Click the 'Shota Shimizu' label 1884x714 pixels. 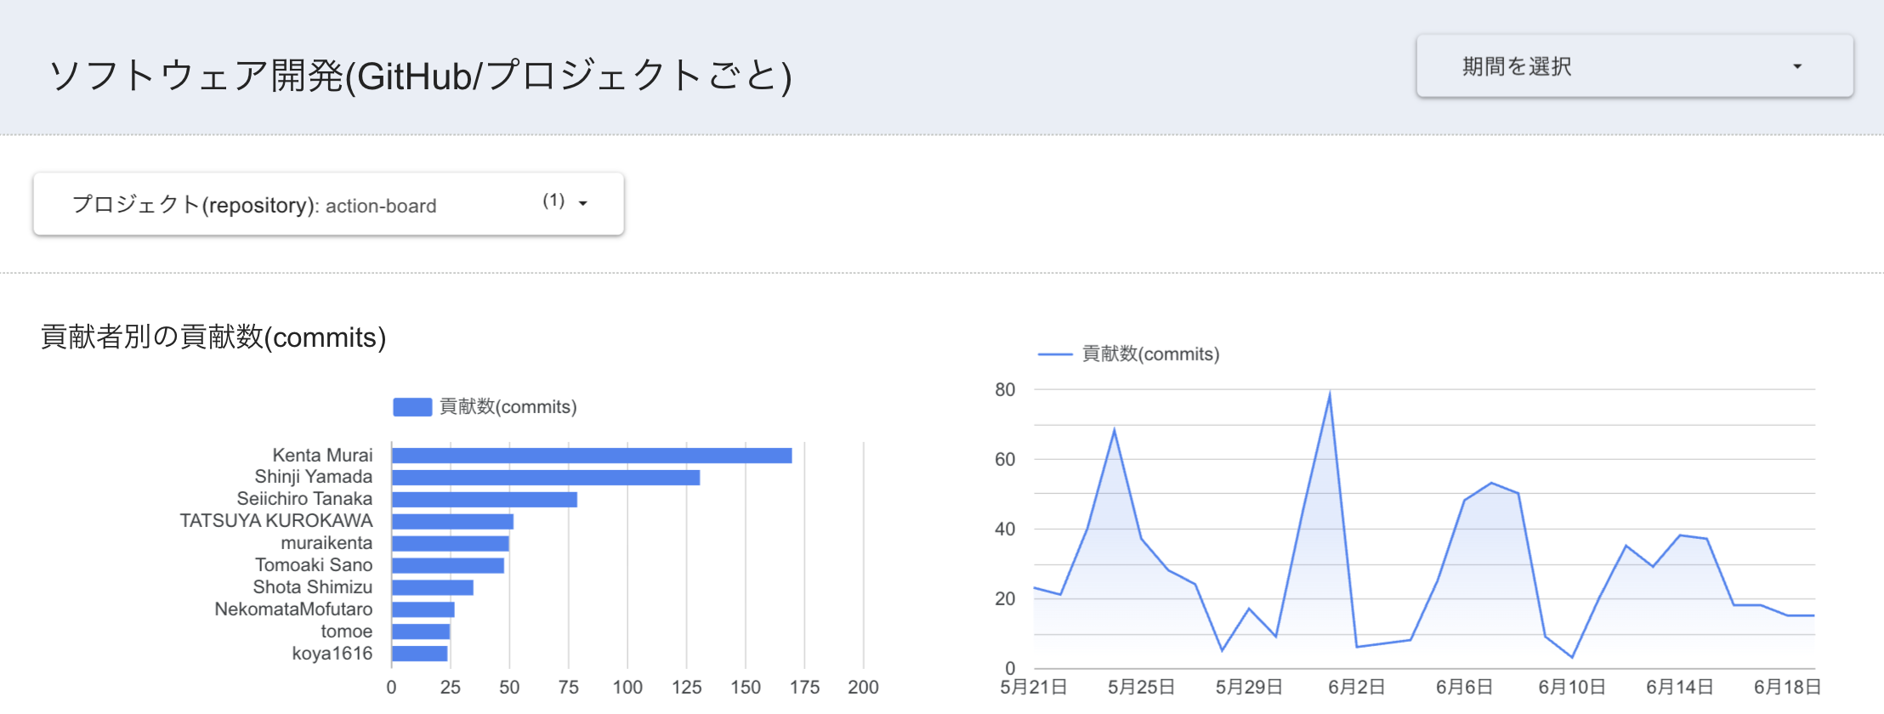(x=313, y=587)
